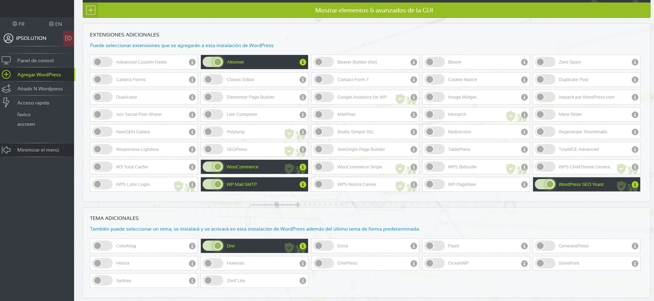Switch off the Divi theme toggle

(x=213, y=246)
